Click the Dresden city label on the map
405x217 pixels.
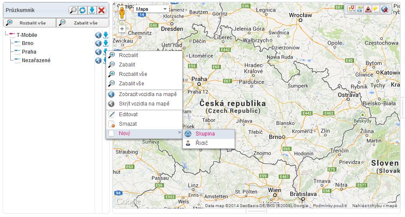tap(172, 29)
